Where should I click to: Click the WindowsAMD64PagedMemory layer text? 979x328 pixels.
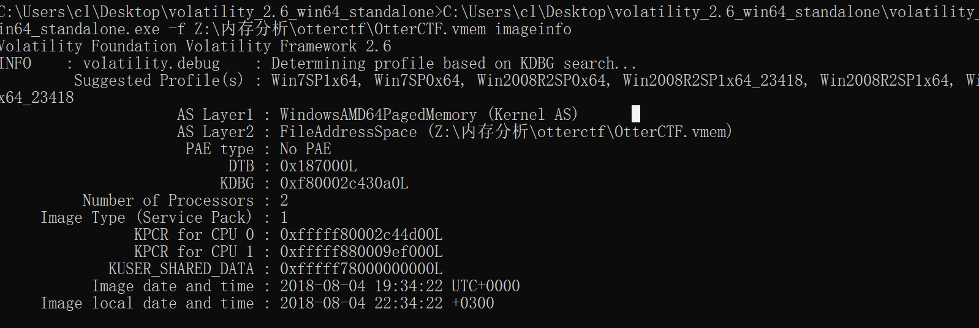[x=378, y=114]
